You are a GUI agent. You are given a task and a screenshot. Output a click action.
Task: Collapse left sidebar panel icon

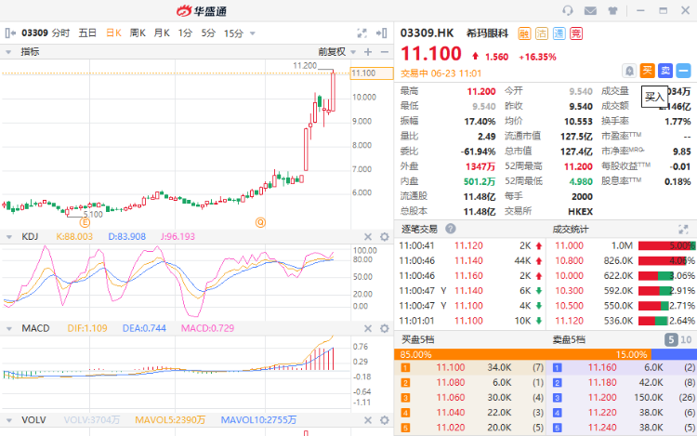coord(10,33)
